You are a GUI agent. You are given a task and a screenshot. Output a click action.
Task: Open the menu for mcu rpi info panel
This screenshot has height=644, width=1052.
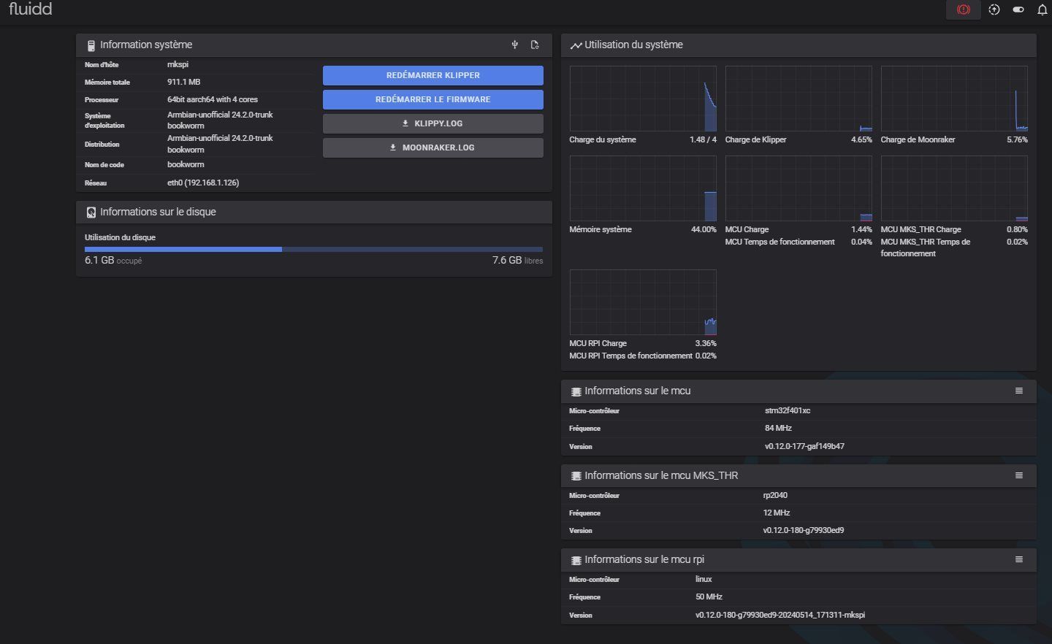point(1019,559)
